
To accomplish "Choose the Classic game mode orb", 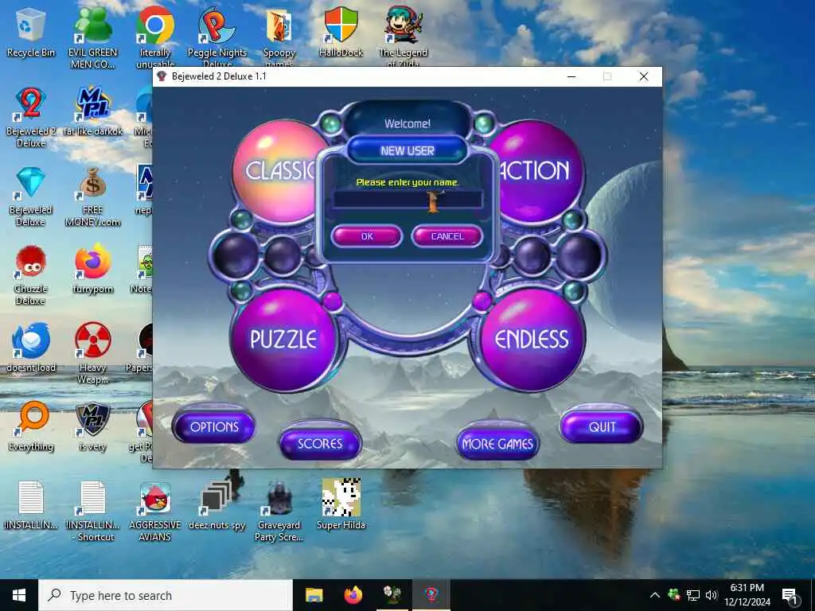I will 275,172.
